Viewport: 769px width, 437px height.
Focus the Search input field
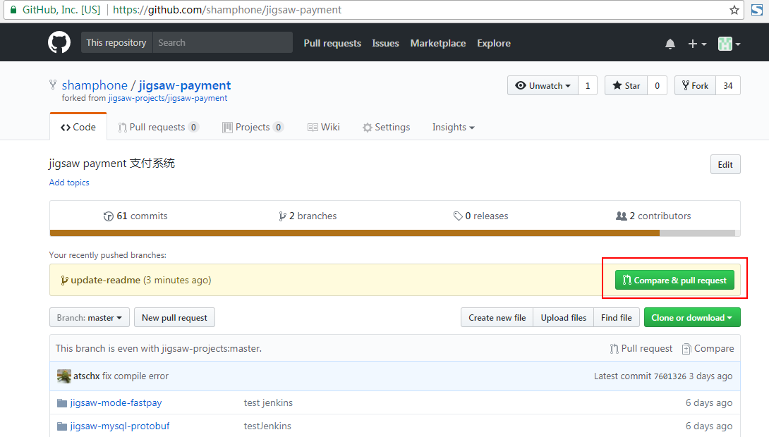click(x=223, y=42)
